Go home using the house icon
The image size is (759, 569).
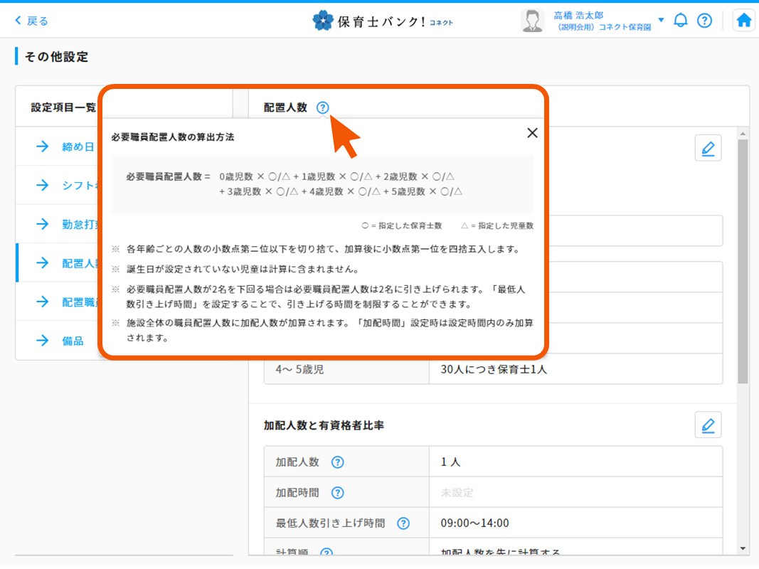click(743, 20)
